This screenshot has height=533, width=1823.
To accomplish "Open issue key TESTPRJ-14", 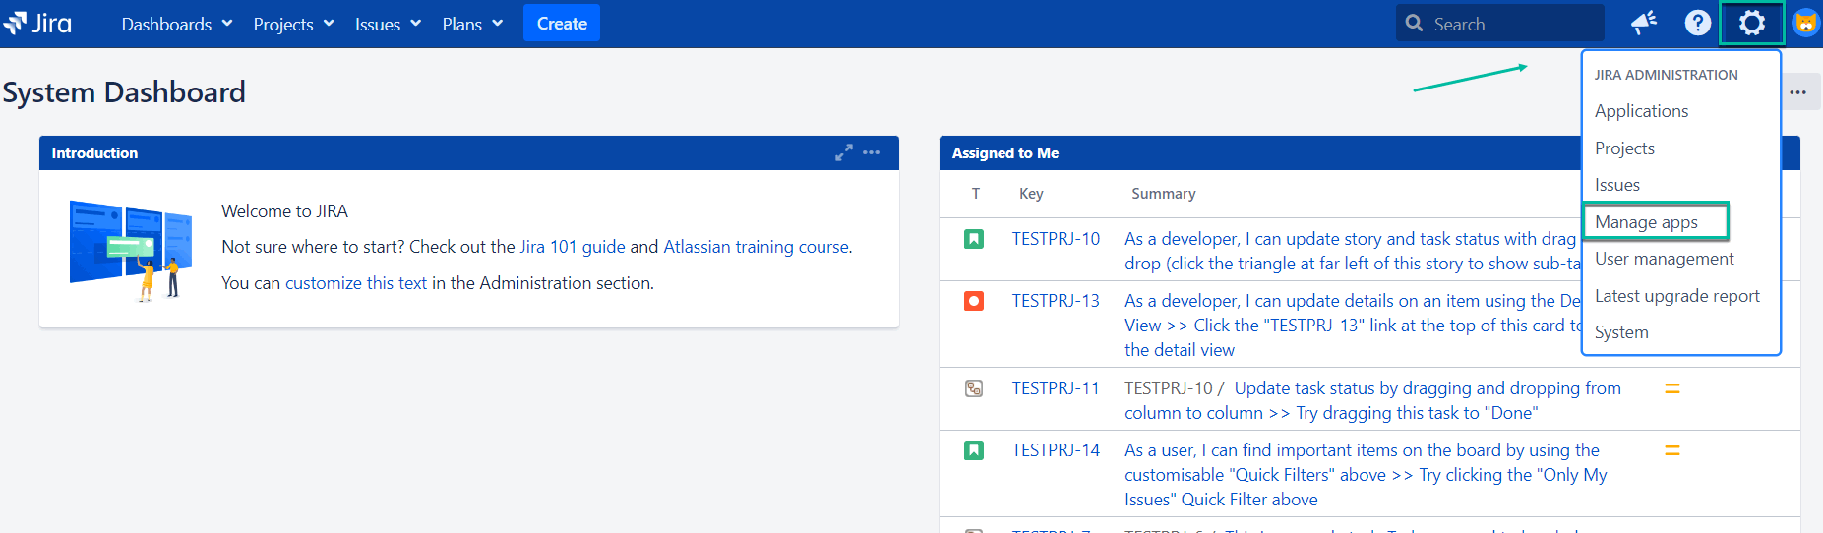I will (1056, 450).
